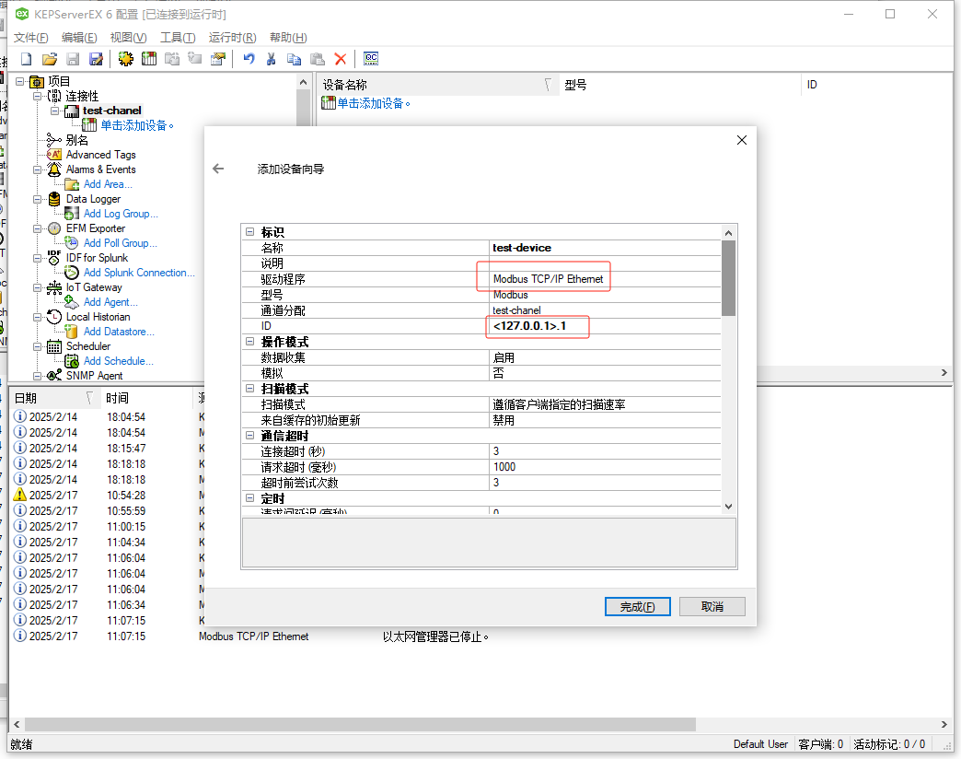Click the Properties toolbar icon
961x759 pixels.
click(x=217, y=59)
